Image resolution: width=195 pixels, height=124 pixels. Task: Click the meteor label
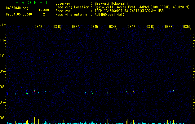point(44,10)
